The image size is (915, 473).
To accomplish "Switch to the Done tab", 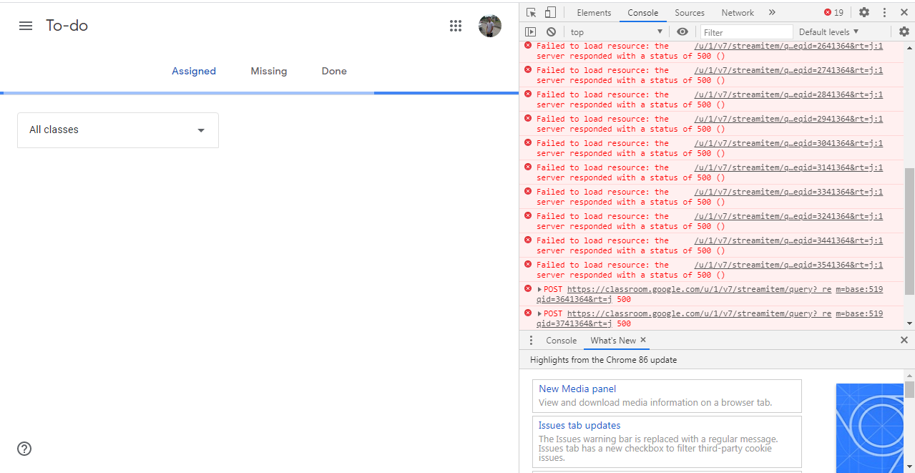I will (334, 71).
